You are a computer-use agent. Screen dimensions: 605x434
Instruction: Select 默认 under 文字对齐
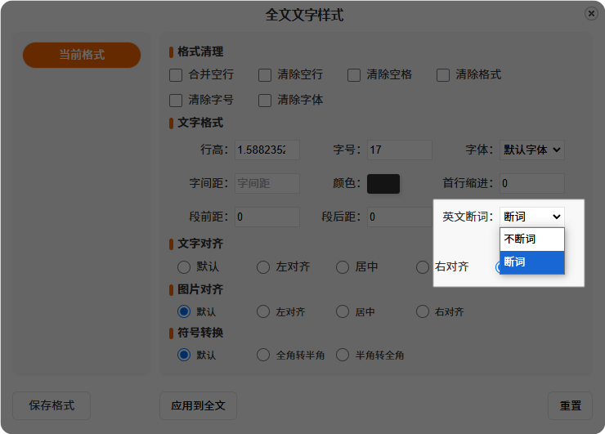click(x=184, y=267)
